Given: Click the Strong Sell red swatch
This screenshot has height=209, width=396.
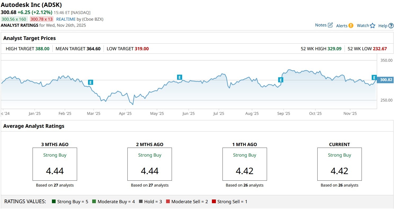Looking at the screenshot, I should 214,202.
